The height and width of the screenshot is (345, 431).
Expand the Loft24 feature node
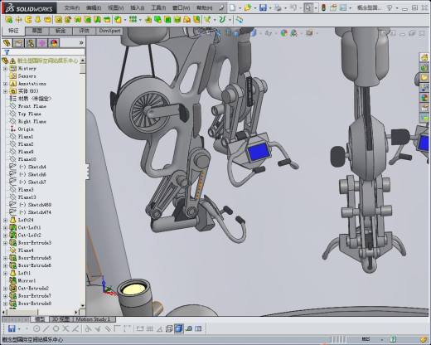pos(5,220)
